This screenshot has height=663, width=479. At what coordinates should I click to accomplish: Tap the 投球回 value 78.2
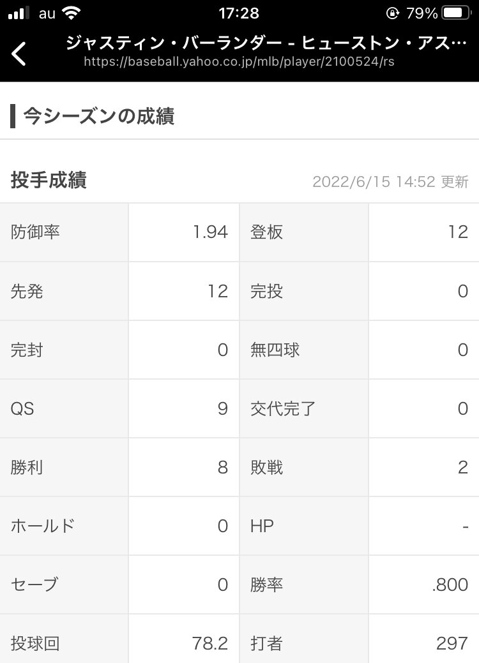point(209,643)
